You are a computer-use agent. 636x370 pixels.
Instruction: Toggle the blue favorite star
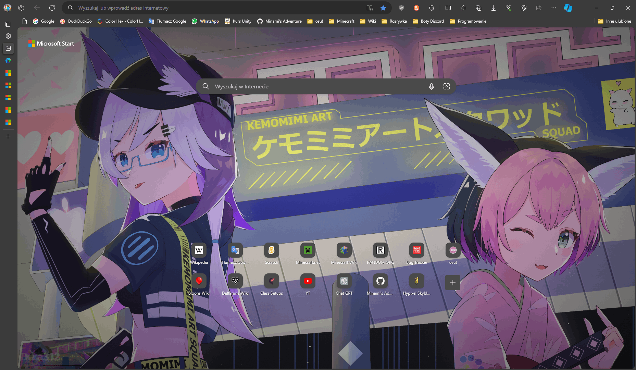pyautogui.click(x=383, y=8)
